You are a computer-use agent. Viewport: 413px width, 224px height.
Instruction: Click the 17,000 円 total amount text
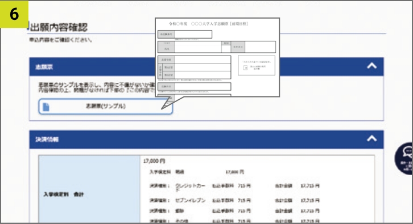154,161
